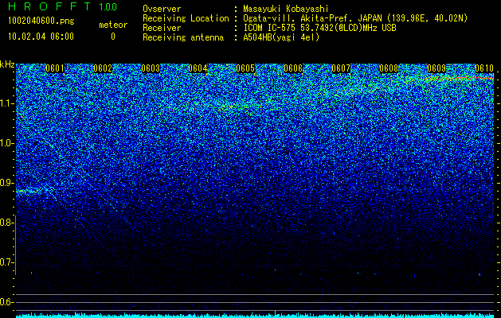This screenshot has height=318, width=501.
Task: Click the Receiver field label
Action: tap(162, 28)
